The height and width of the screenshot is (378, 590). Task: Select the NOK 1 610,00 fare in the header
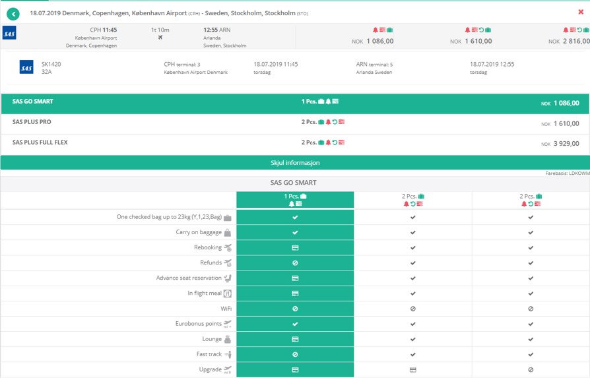pos(471,42)
